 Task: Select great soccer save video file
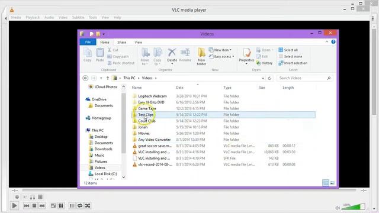pyautogui.click(x=155, y=146)
